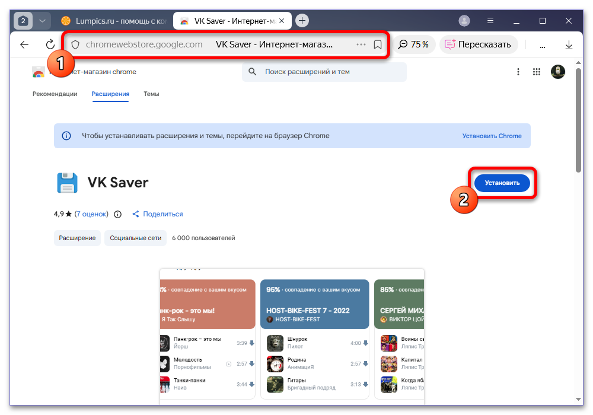
Task: Click the HOST-BIKE-FEST 7 - 2022 card
Action: coord(315,304)
